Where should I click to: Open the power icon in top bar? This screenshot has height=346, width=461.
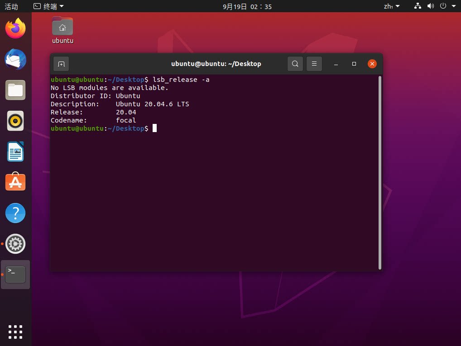coord(443,6)
